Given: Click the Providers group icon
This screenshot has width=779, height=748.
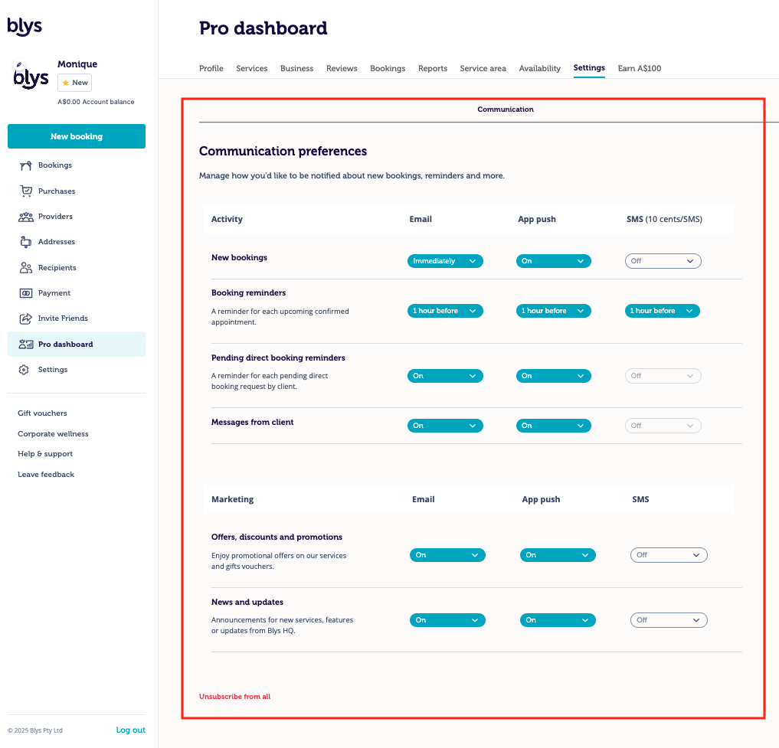Looking at the screenshot, I should [x=26, y=217].
